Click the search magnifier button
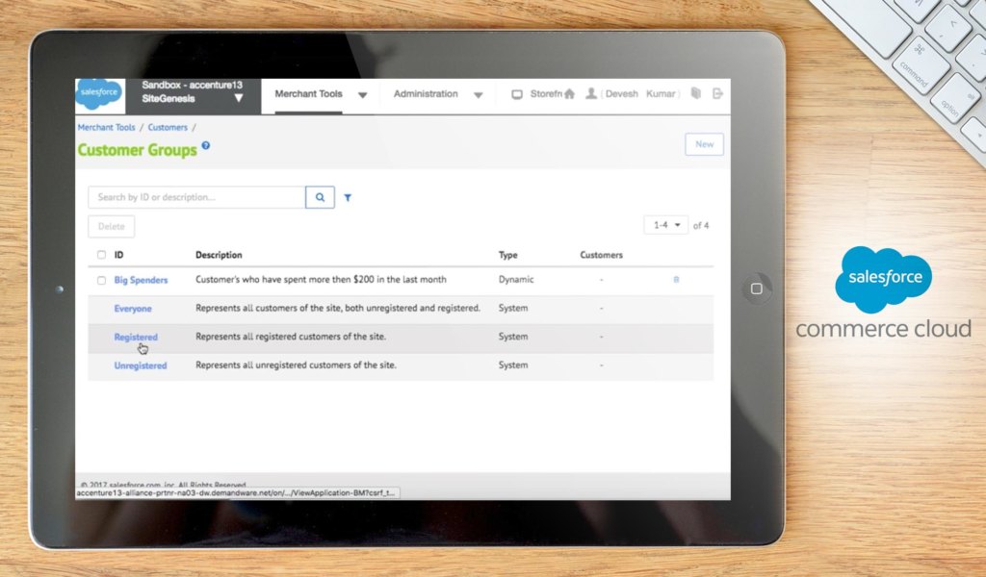Screen dimensions: 986x577 (x=320, y=197)
